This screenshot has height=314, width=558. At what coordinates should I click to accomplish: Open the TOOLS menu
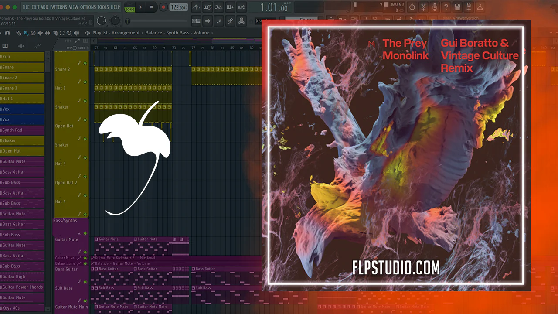(x=103, y=7)
